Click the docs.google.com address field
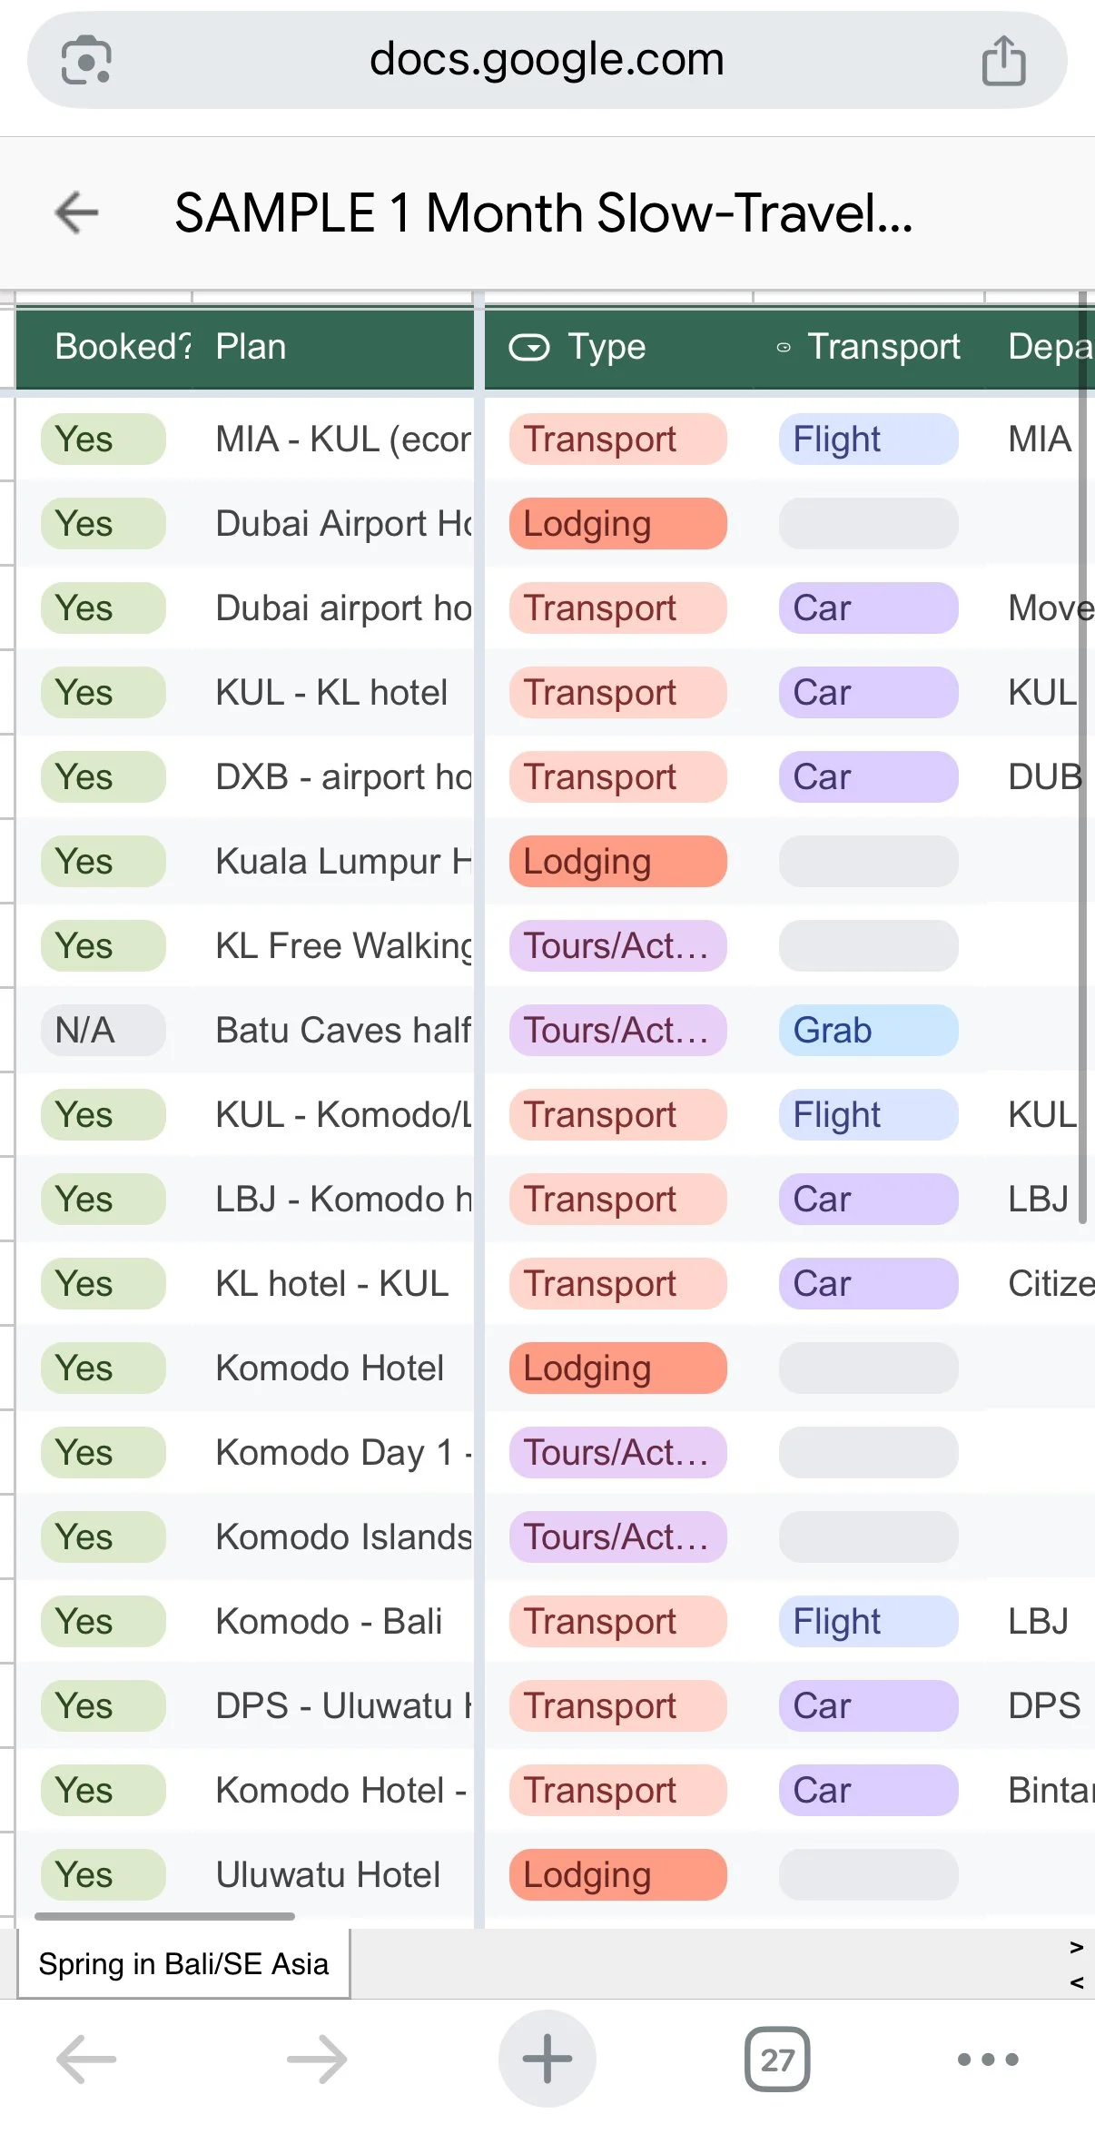This screenshot has height=2134, width=1095. [x=547, y=60]
